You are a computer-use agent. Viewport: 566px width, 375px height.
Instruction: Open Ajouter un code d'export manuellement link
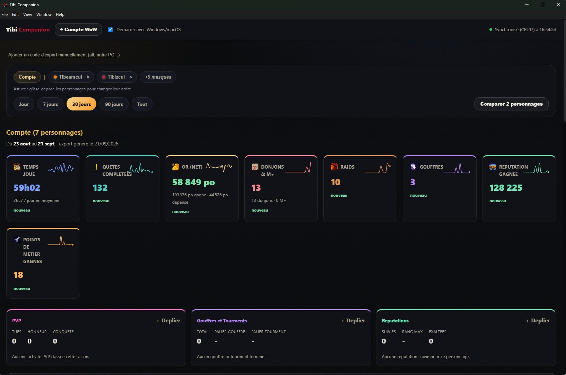click(x=64, y=55)
